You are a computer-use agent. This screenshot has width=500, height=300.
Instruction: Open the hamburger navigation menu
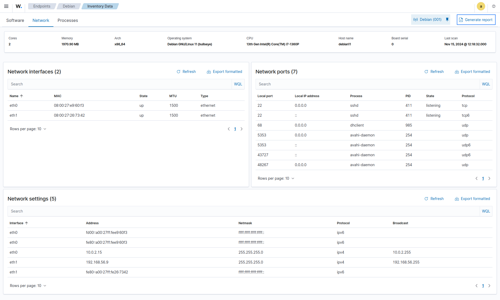pos(6,6)
